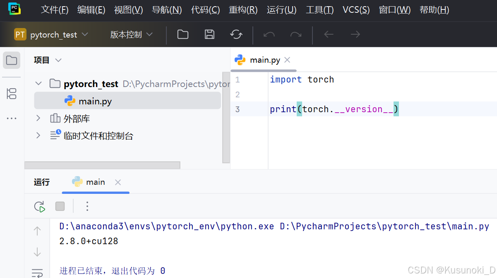Click the scroll up arrow in console

tap(37, 231)
